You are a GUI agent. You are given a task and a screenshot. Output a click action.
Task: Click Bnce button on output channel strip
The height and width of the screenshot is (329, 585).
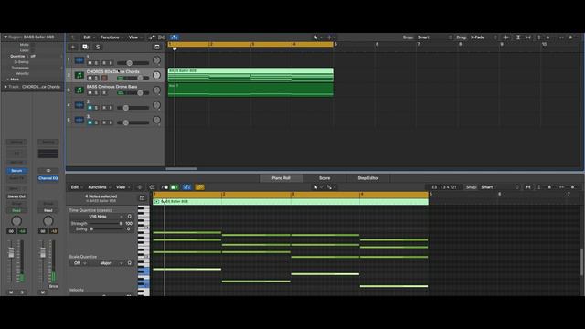tap(53, 286)
